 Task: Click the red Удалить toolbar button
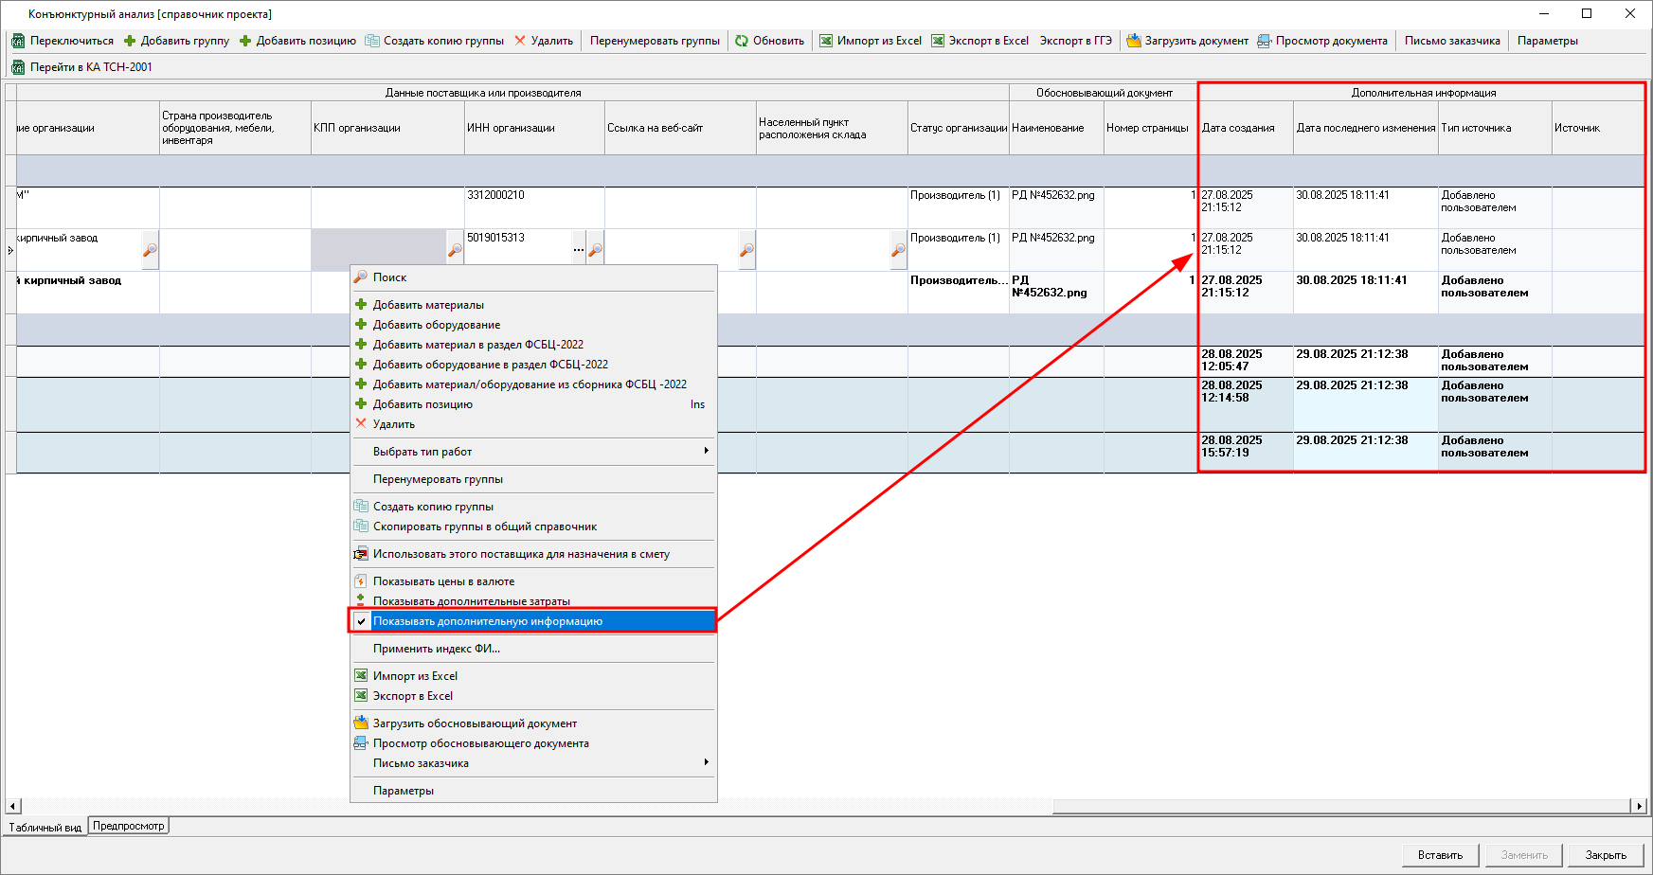(544, 41)
